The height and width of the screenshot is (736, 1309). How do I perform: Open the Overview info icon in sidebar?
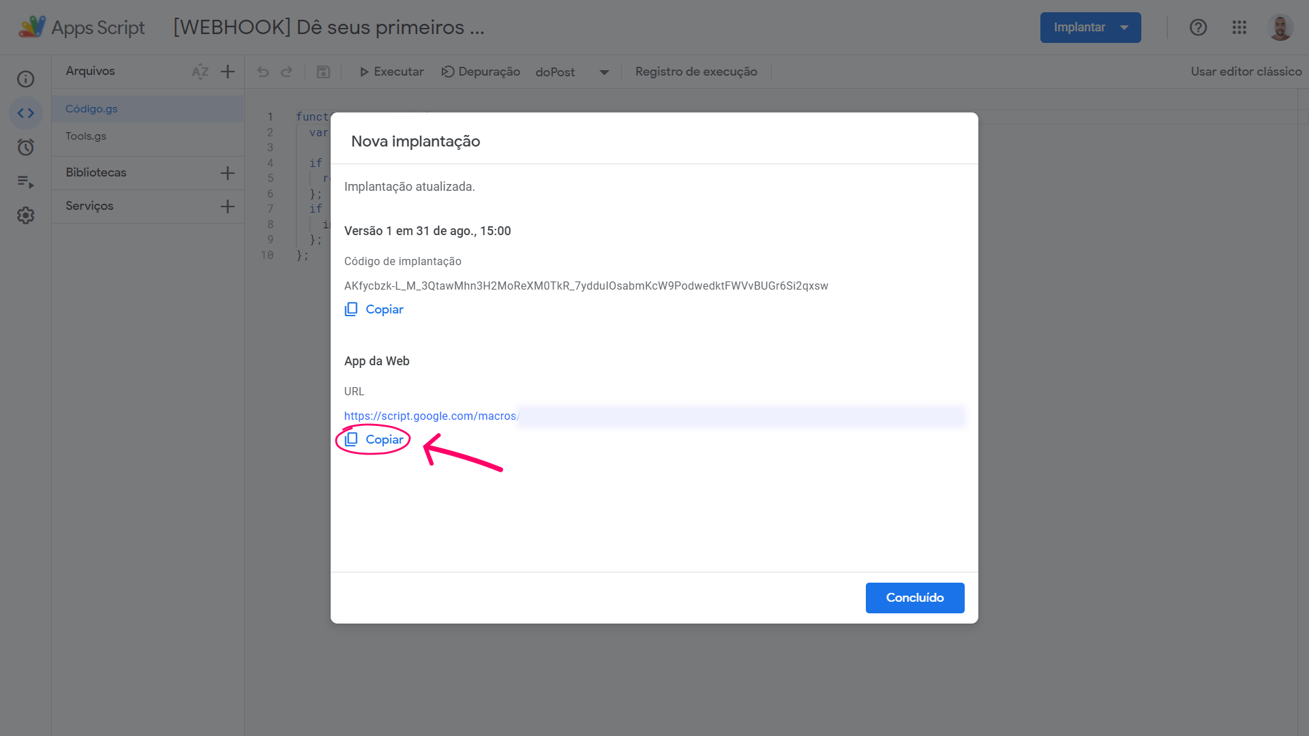(25, 79)
